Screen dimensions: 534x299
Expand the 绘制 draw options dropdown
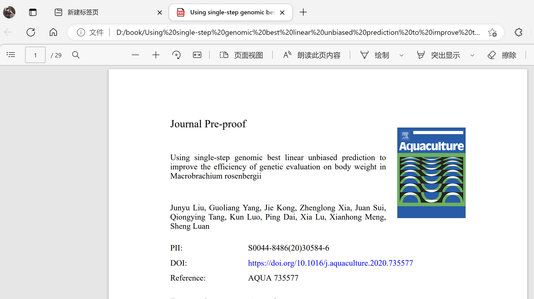(x=401, y=55)
